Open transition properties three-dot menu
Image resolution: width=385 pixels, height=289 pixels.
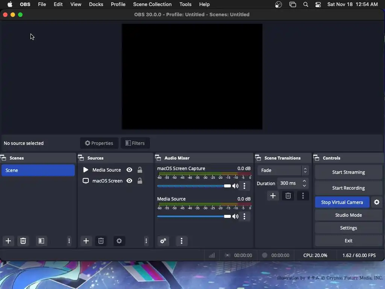[x=303, y=196]
